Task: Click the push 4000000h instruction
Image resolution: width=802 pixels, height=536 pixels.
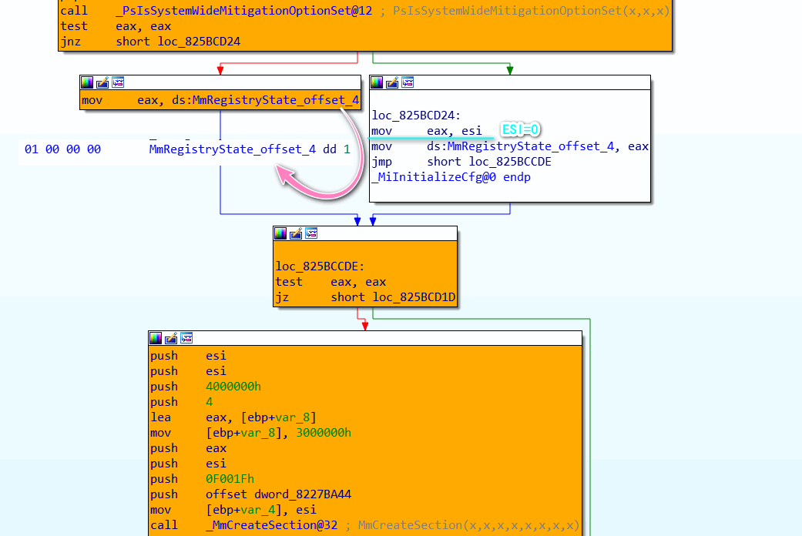Action: pyautogui.click(x=206, y=387)
